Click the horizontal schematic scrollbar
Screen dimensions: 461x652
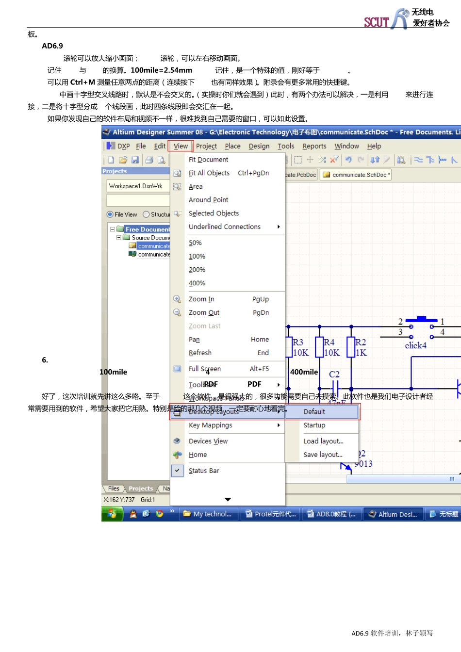tap(404, 479)
